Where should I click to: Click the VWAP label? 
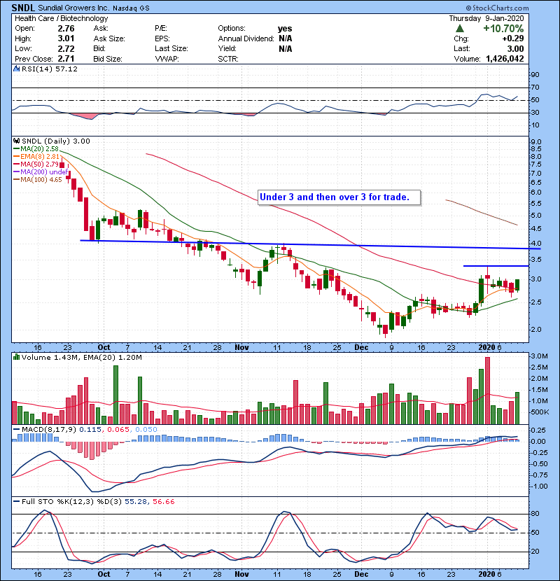[167, 59]
